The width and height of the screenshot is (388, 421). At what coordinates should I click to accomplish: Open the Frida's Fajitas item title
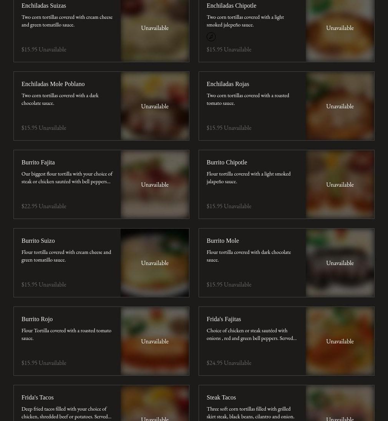(x=224, y=319)
